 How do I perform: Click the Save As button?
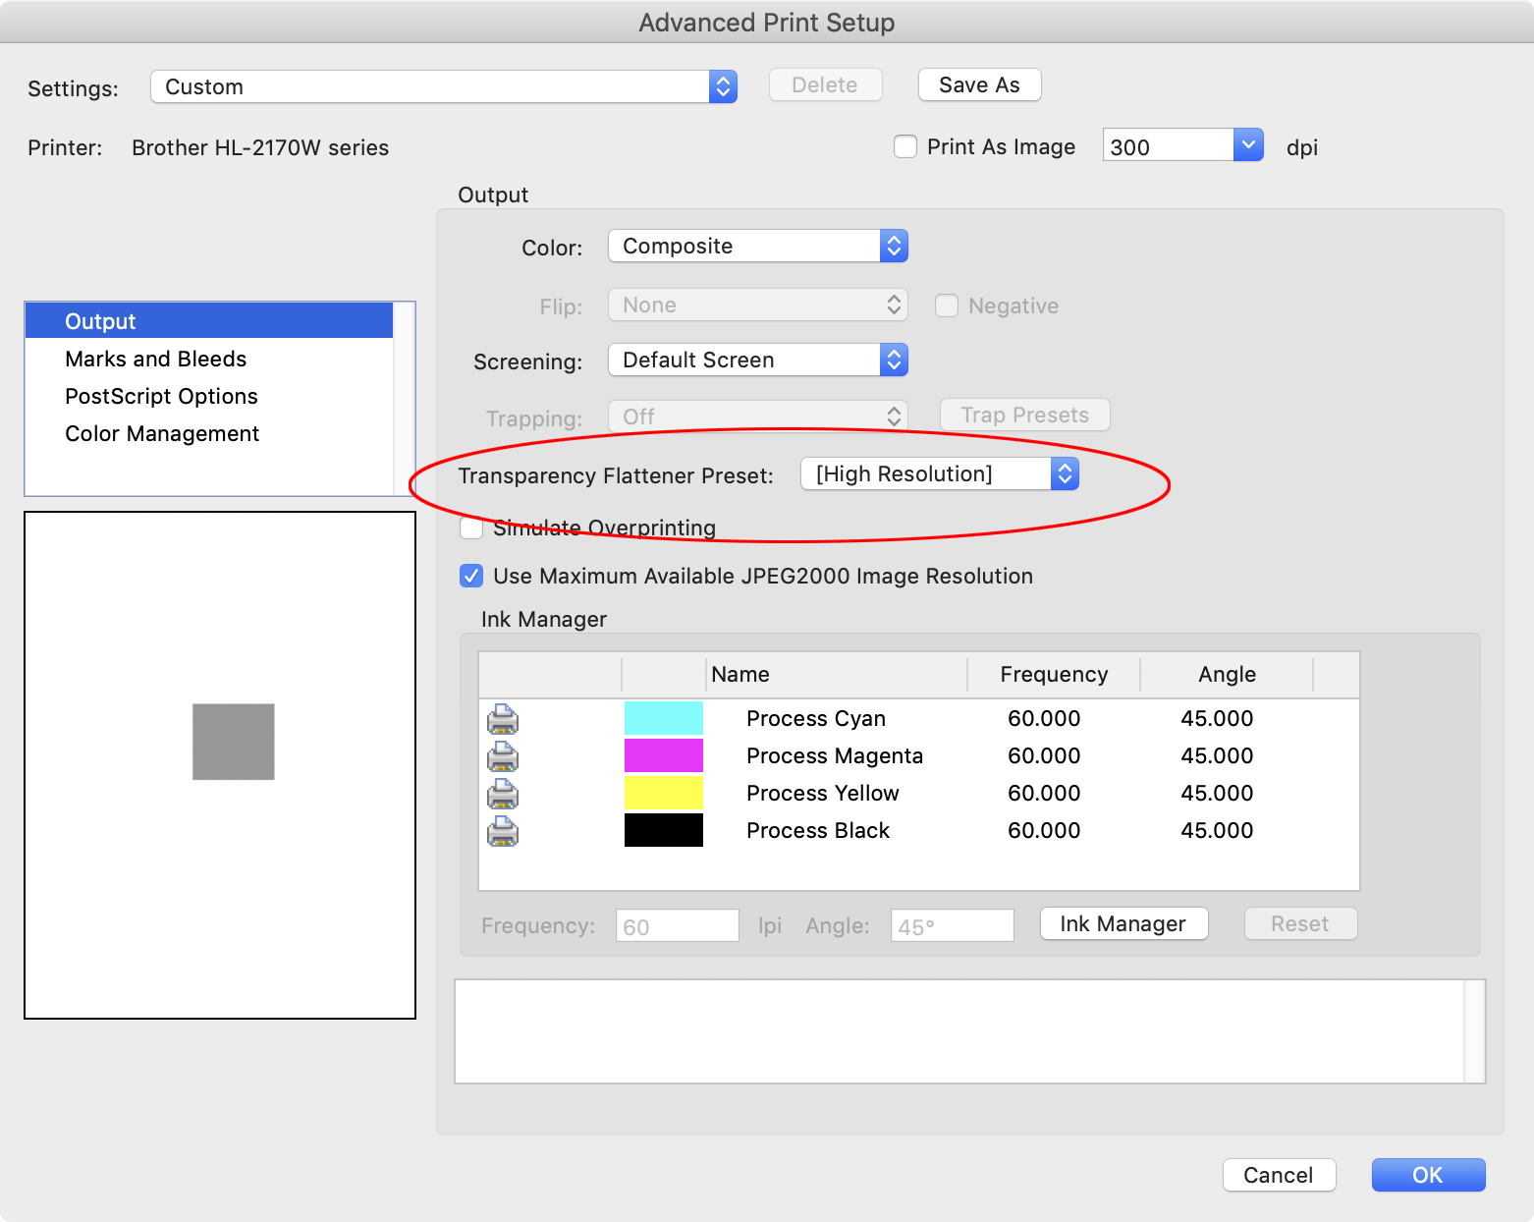coord(978,84)
